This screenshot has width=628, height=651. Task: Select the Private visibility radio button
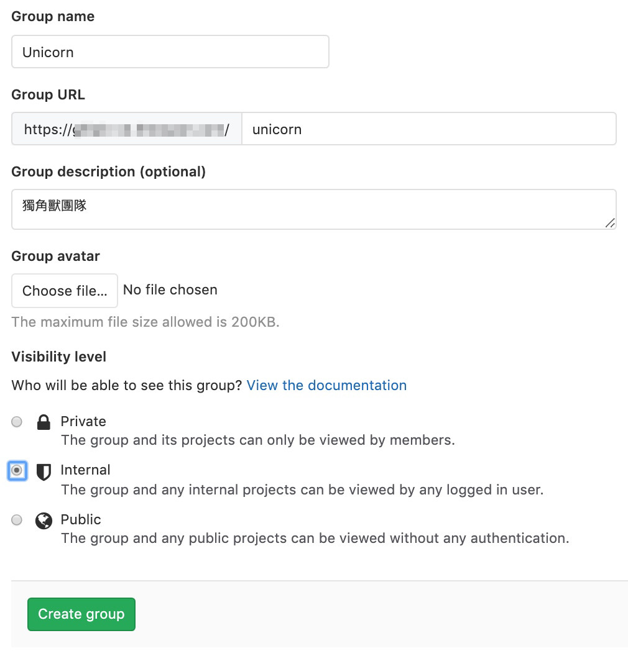[x=17, y=422]
